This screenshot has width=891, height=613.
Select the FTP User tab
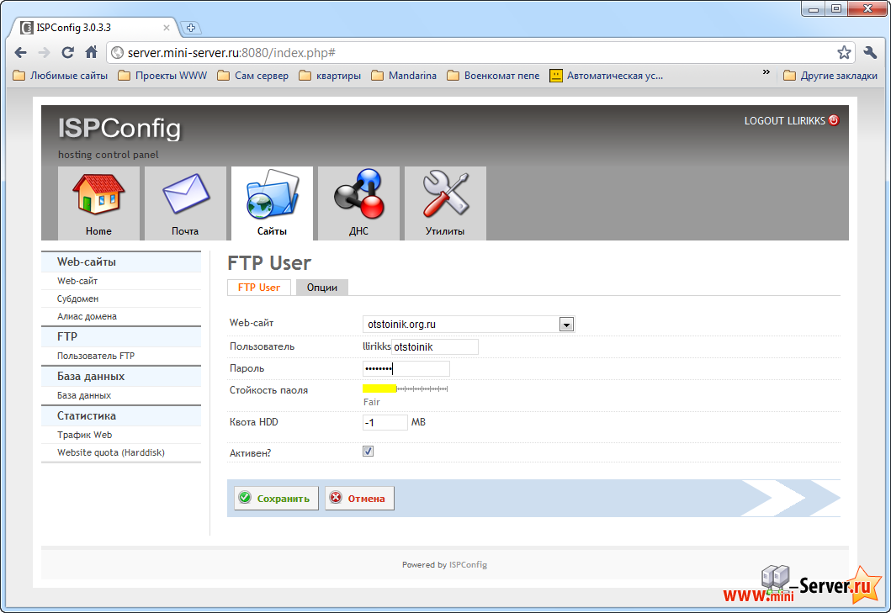(x=258, y=287)
